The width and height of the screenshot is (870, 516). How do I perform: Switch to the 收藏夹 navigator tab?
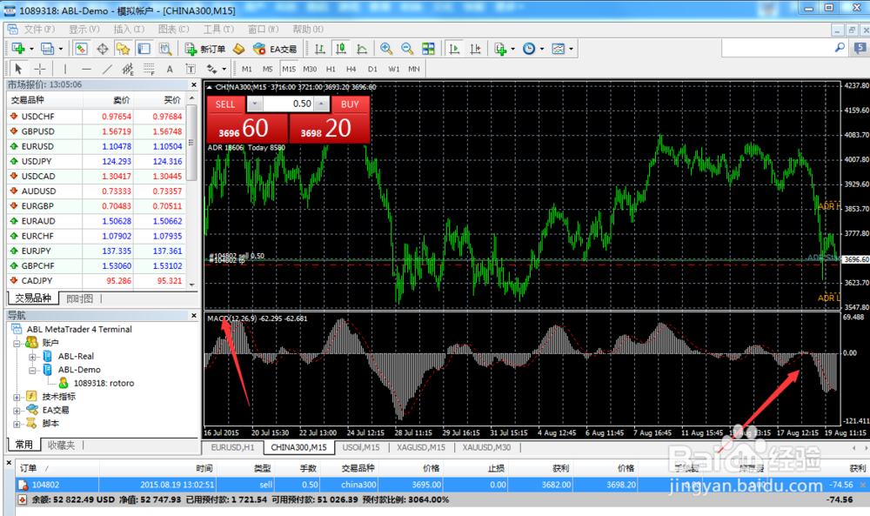pos(61,445)
